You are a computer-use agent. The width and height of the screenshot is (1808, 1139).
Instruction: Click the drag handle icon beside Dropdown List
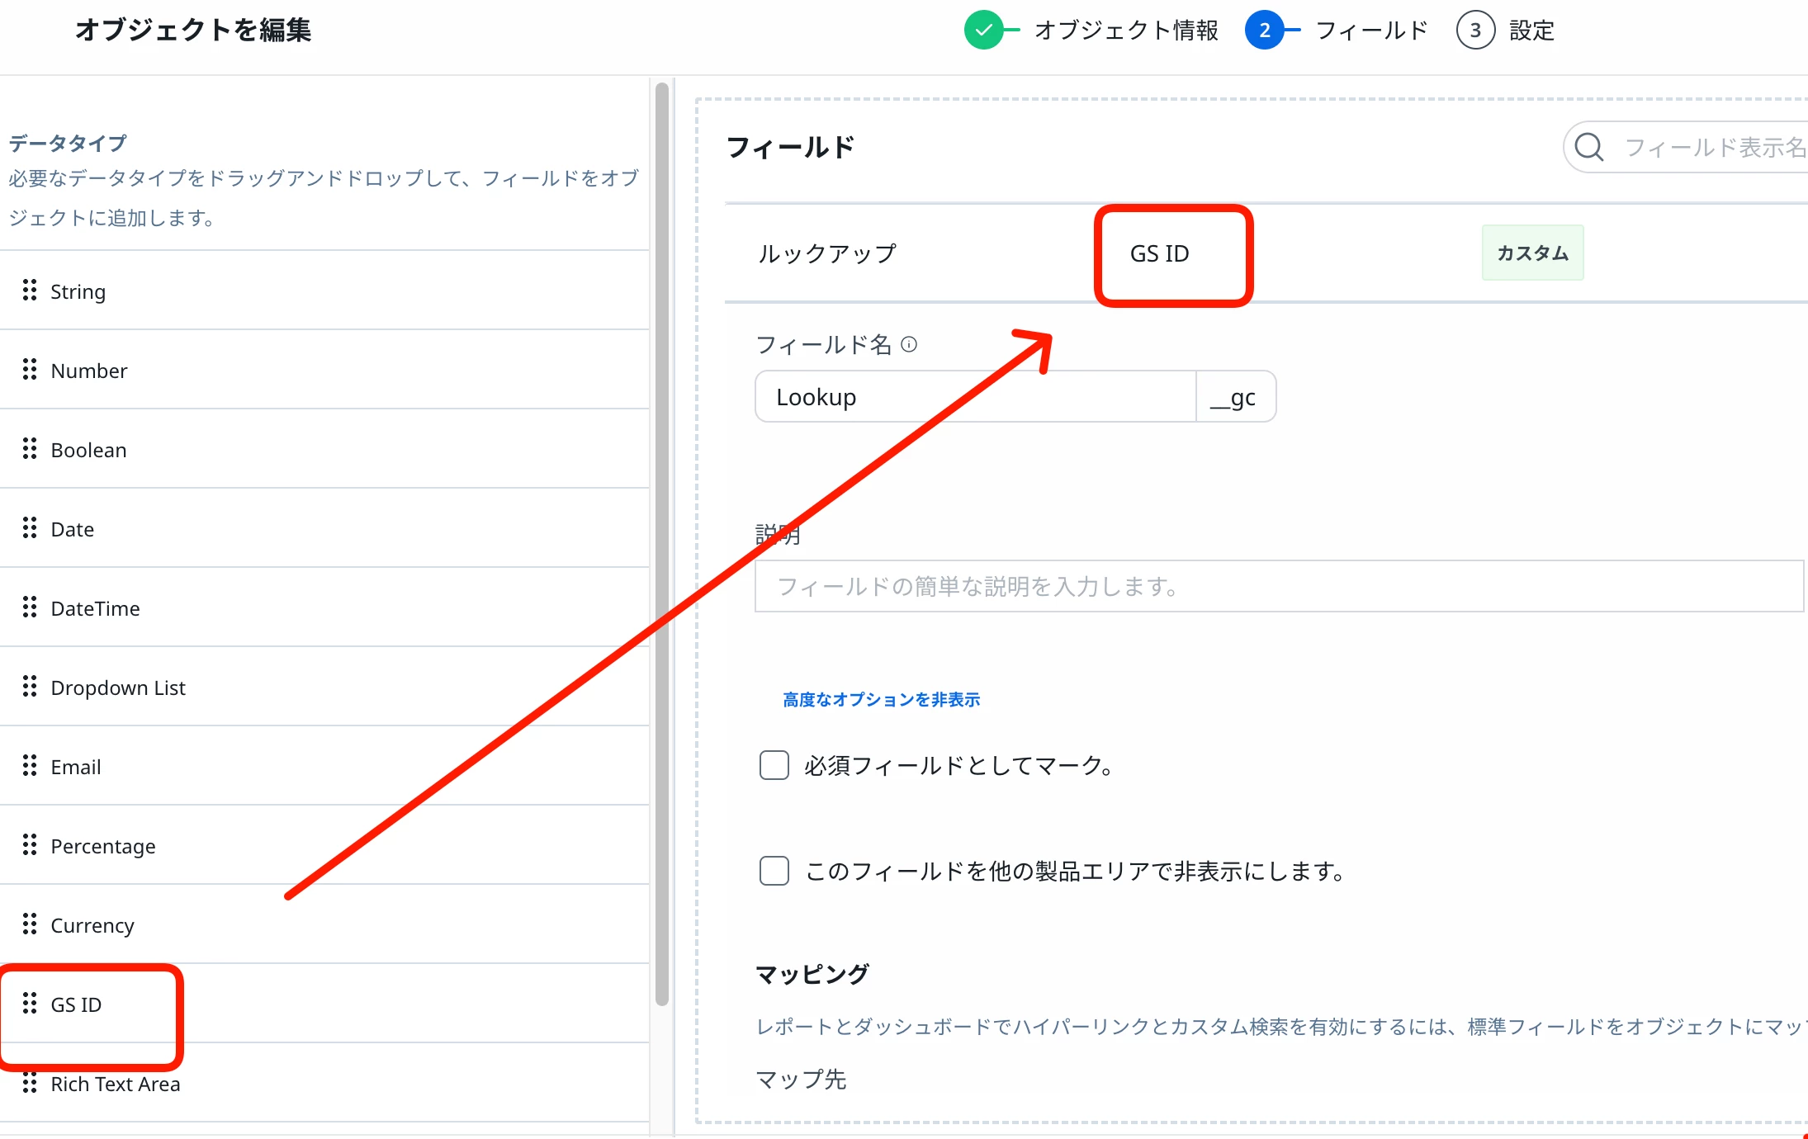[x=30, y=687]
